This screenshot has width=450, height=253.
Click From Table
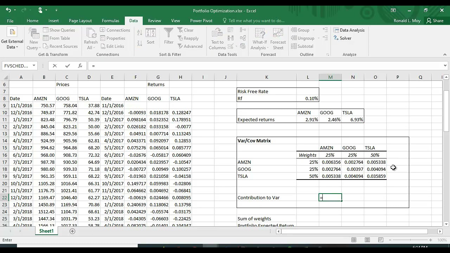click(x=56, y=38)
